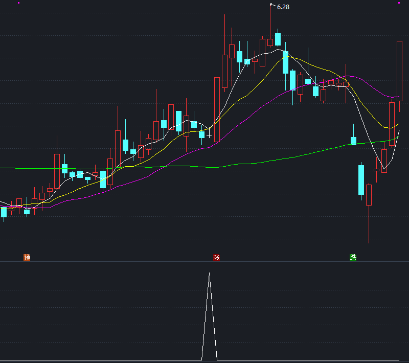Click the white crosshair cursor marker
409x363 pixels.
point(209,135)
